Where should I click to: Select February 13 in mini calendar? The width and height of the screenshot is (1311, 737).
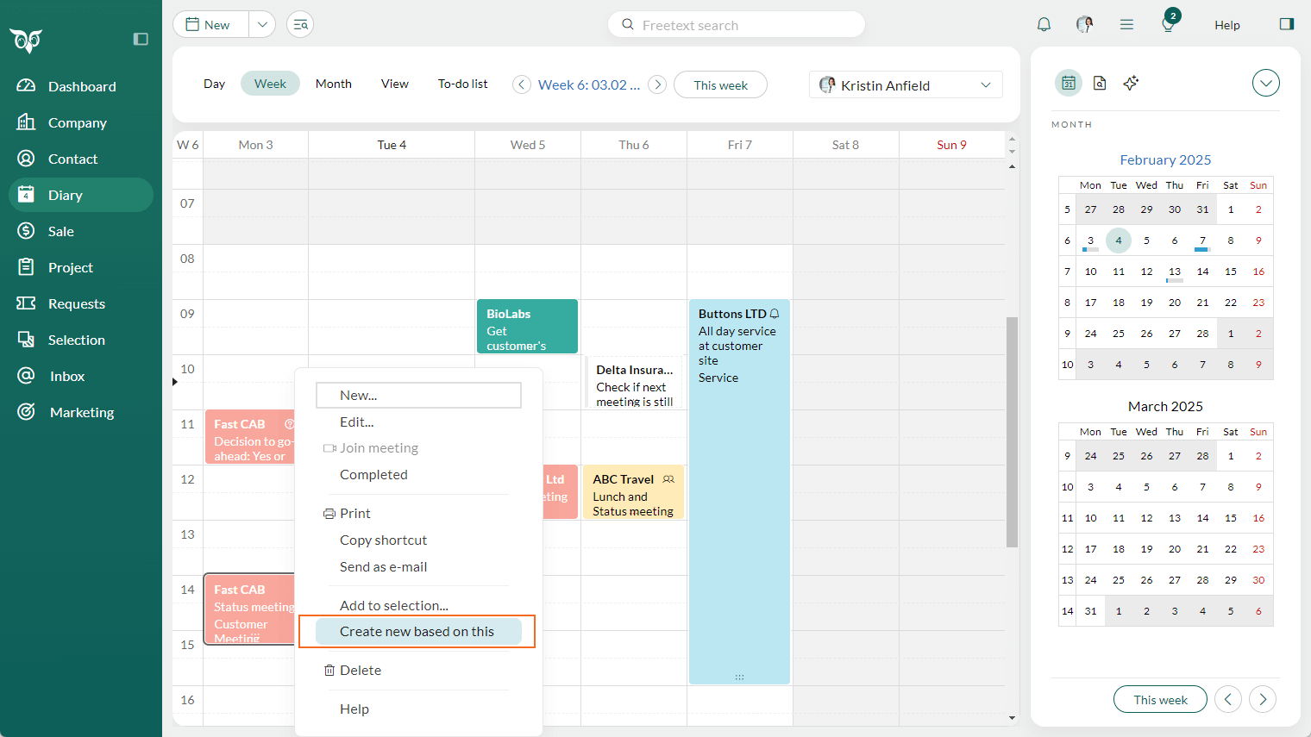click(1175, 272)
